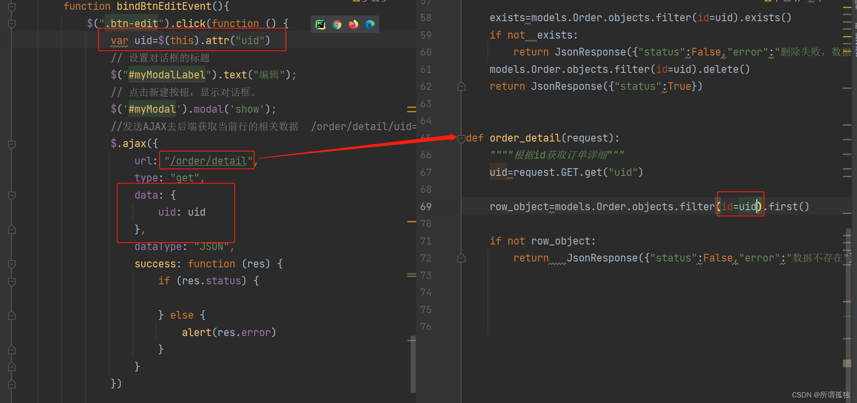Click if not exists: on line 59
The image size is (857, 403).
coord(534,35)
